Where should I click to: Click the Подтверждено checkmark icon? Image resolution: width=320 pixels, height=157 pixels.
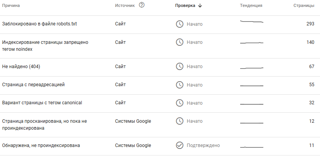(180, 145)
